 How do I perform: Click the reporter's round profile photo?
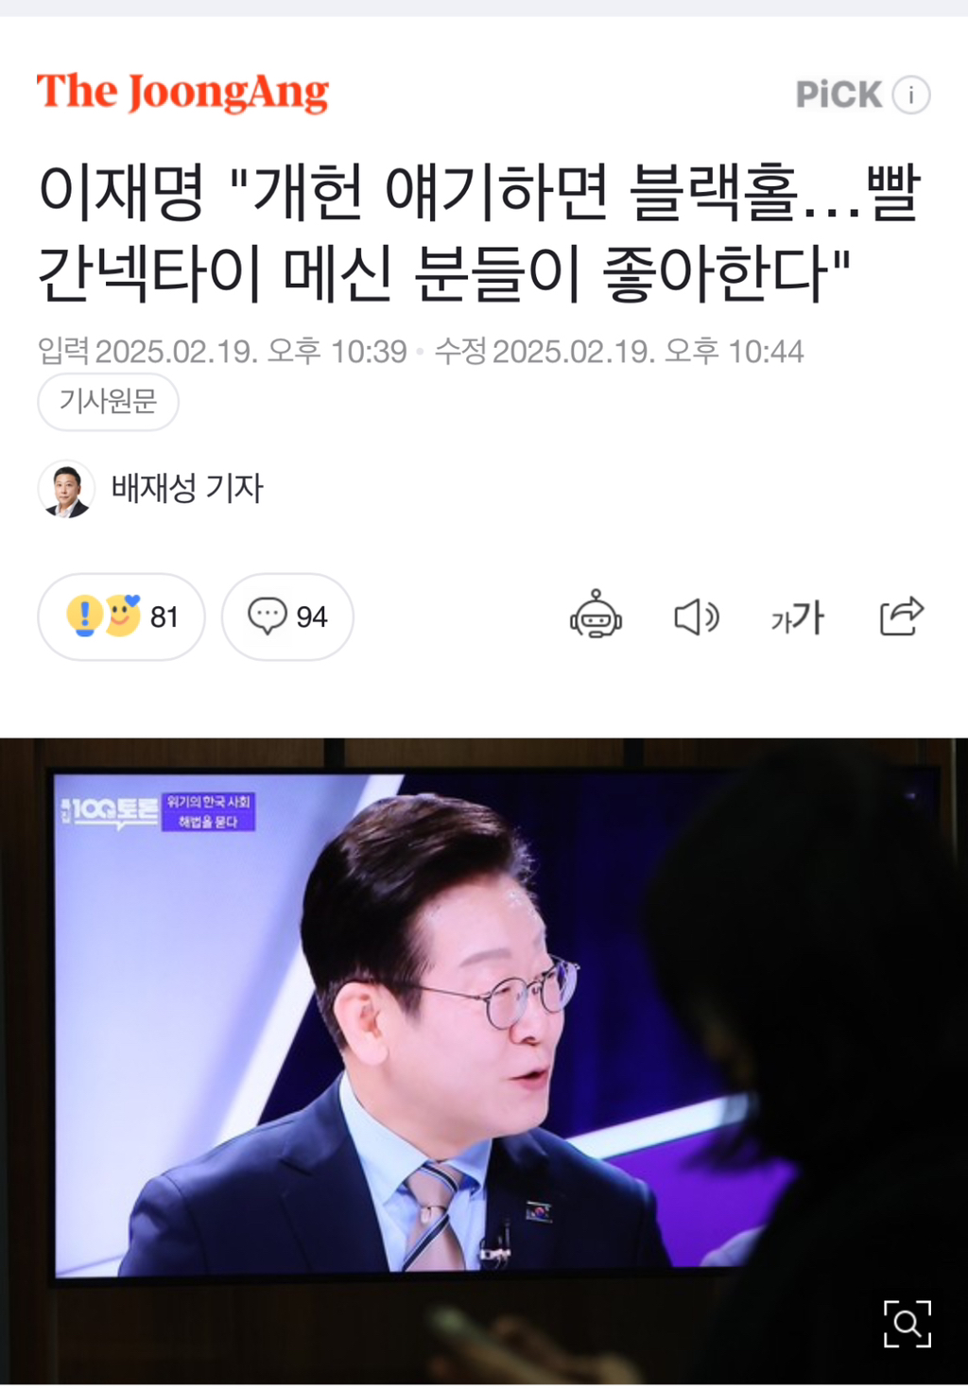(66, 489)
